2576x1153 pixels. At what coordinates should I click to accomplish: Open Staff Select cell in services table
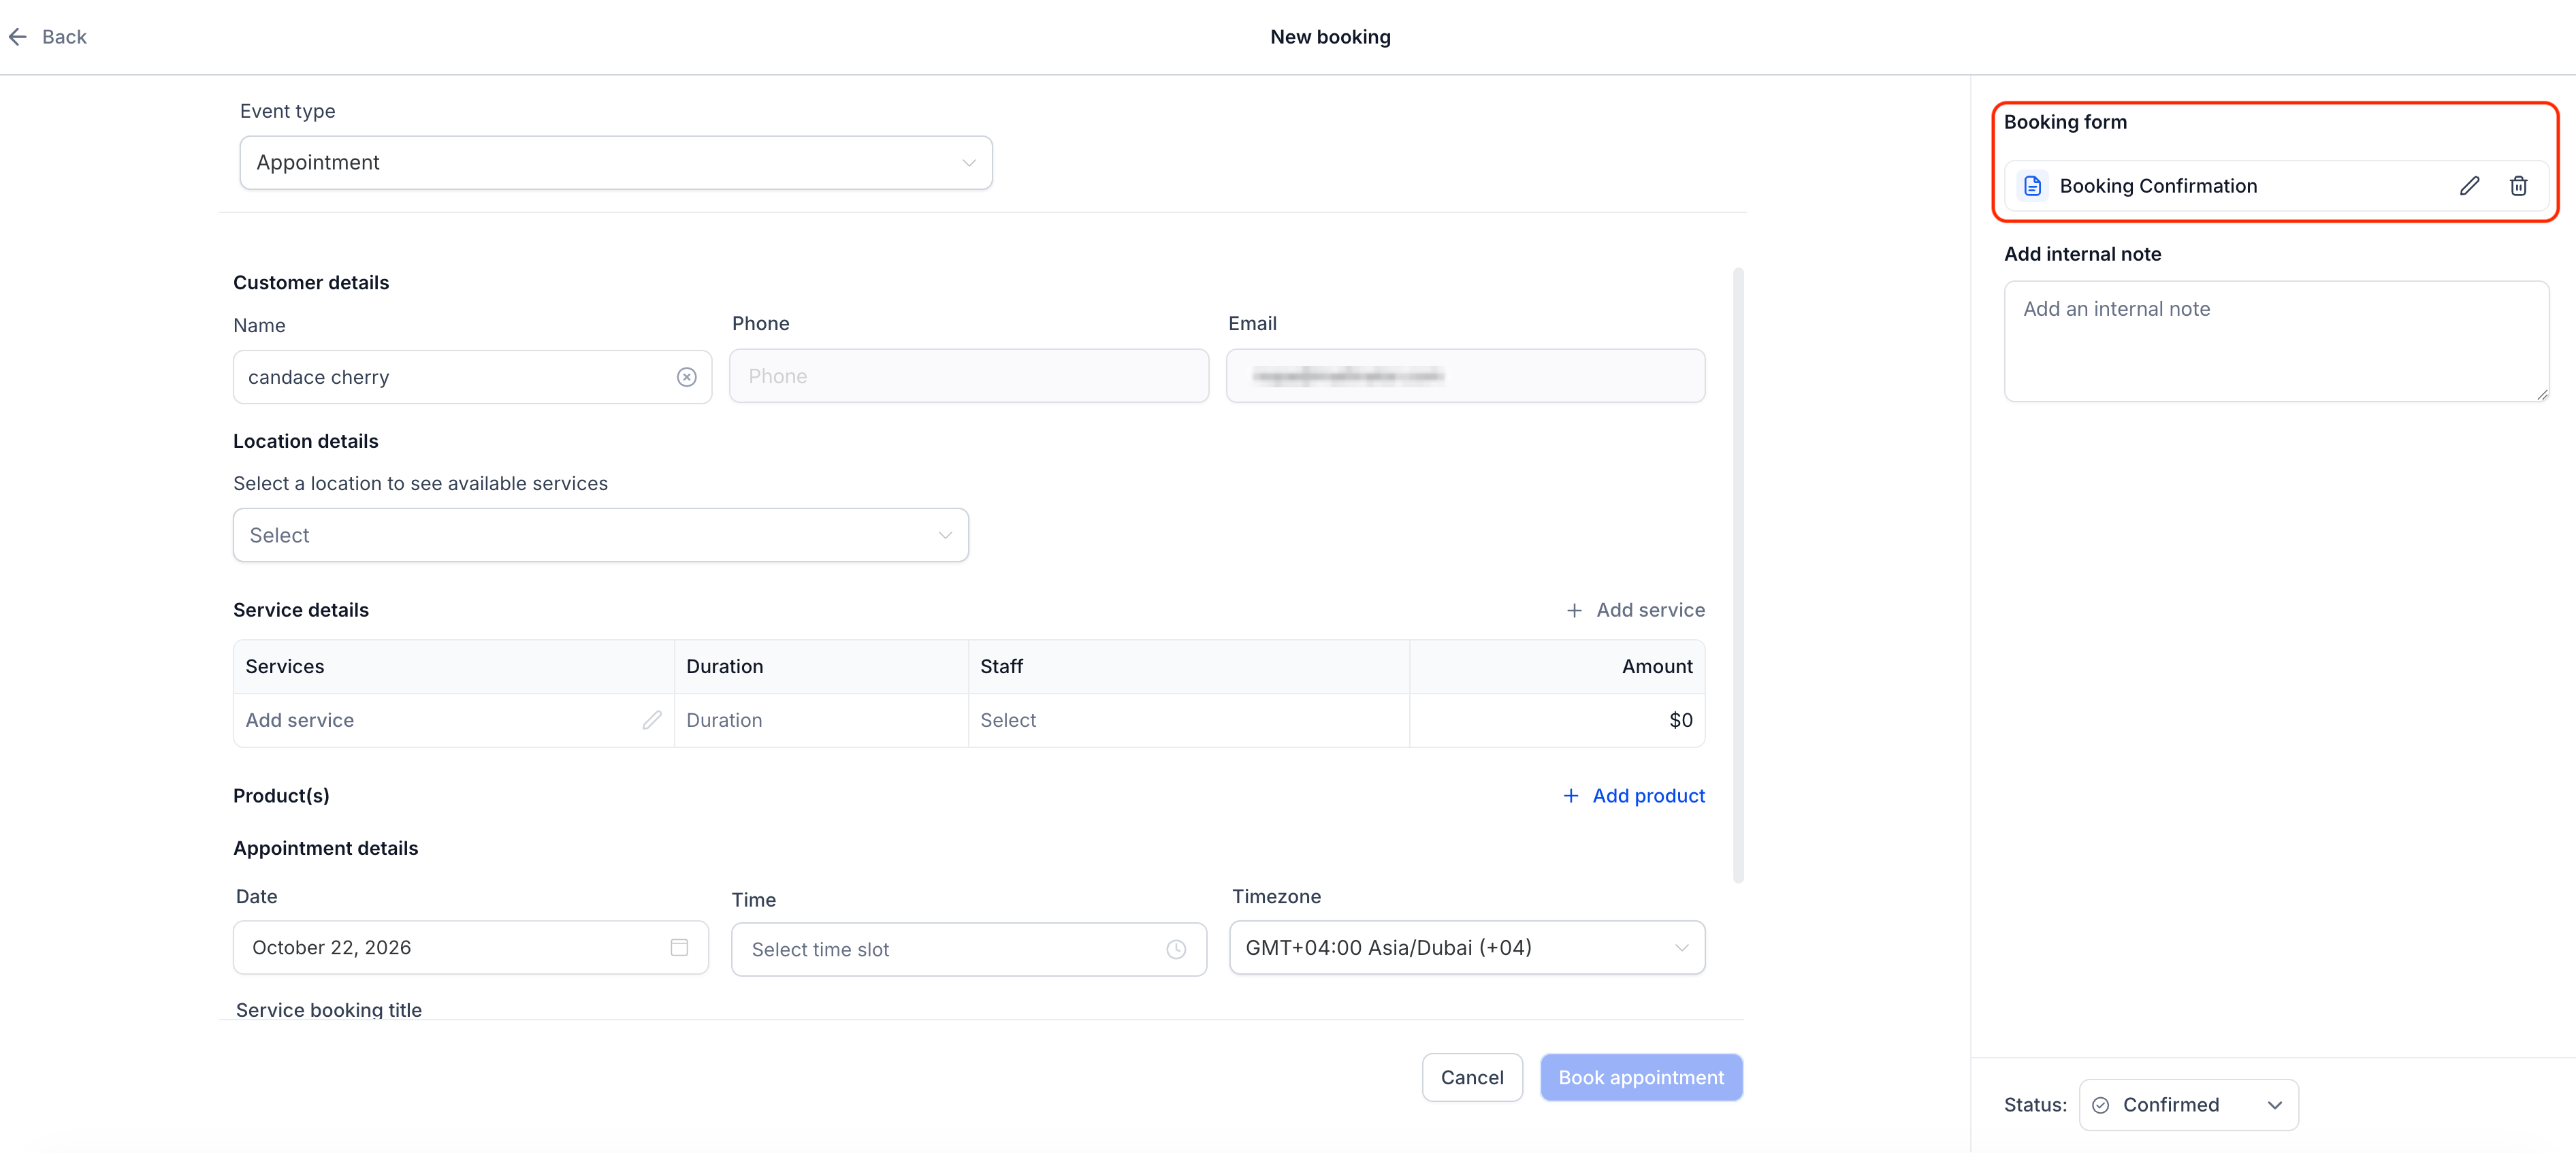(x=1188, y=720)
